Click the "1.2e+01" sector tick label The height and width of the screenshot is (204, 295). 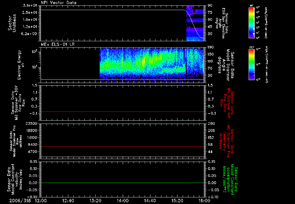click(30, 27)
